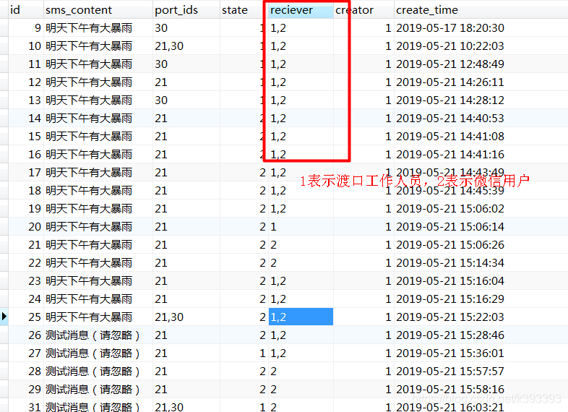This screenshot has width=568, height=412.
Task: Click port_ids cell 21,30 in row 10
Action: pyautogui.click(x=186, y=46)
